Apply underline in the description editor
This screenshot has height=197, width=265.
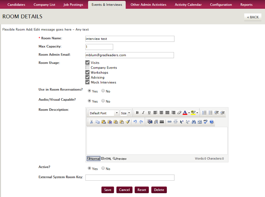pyautogui.click(x=149, y=112)
